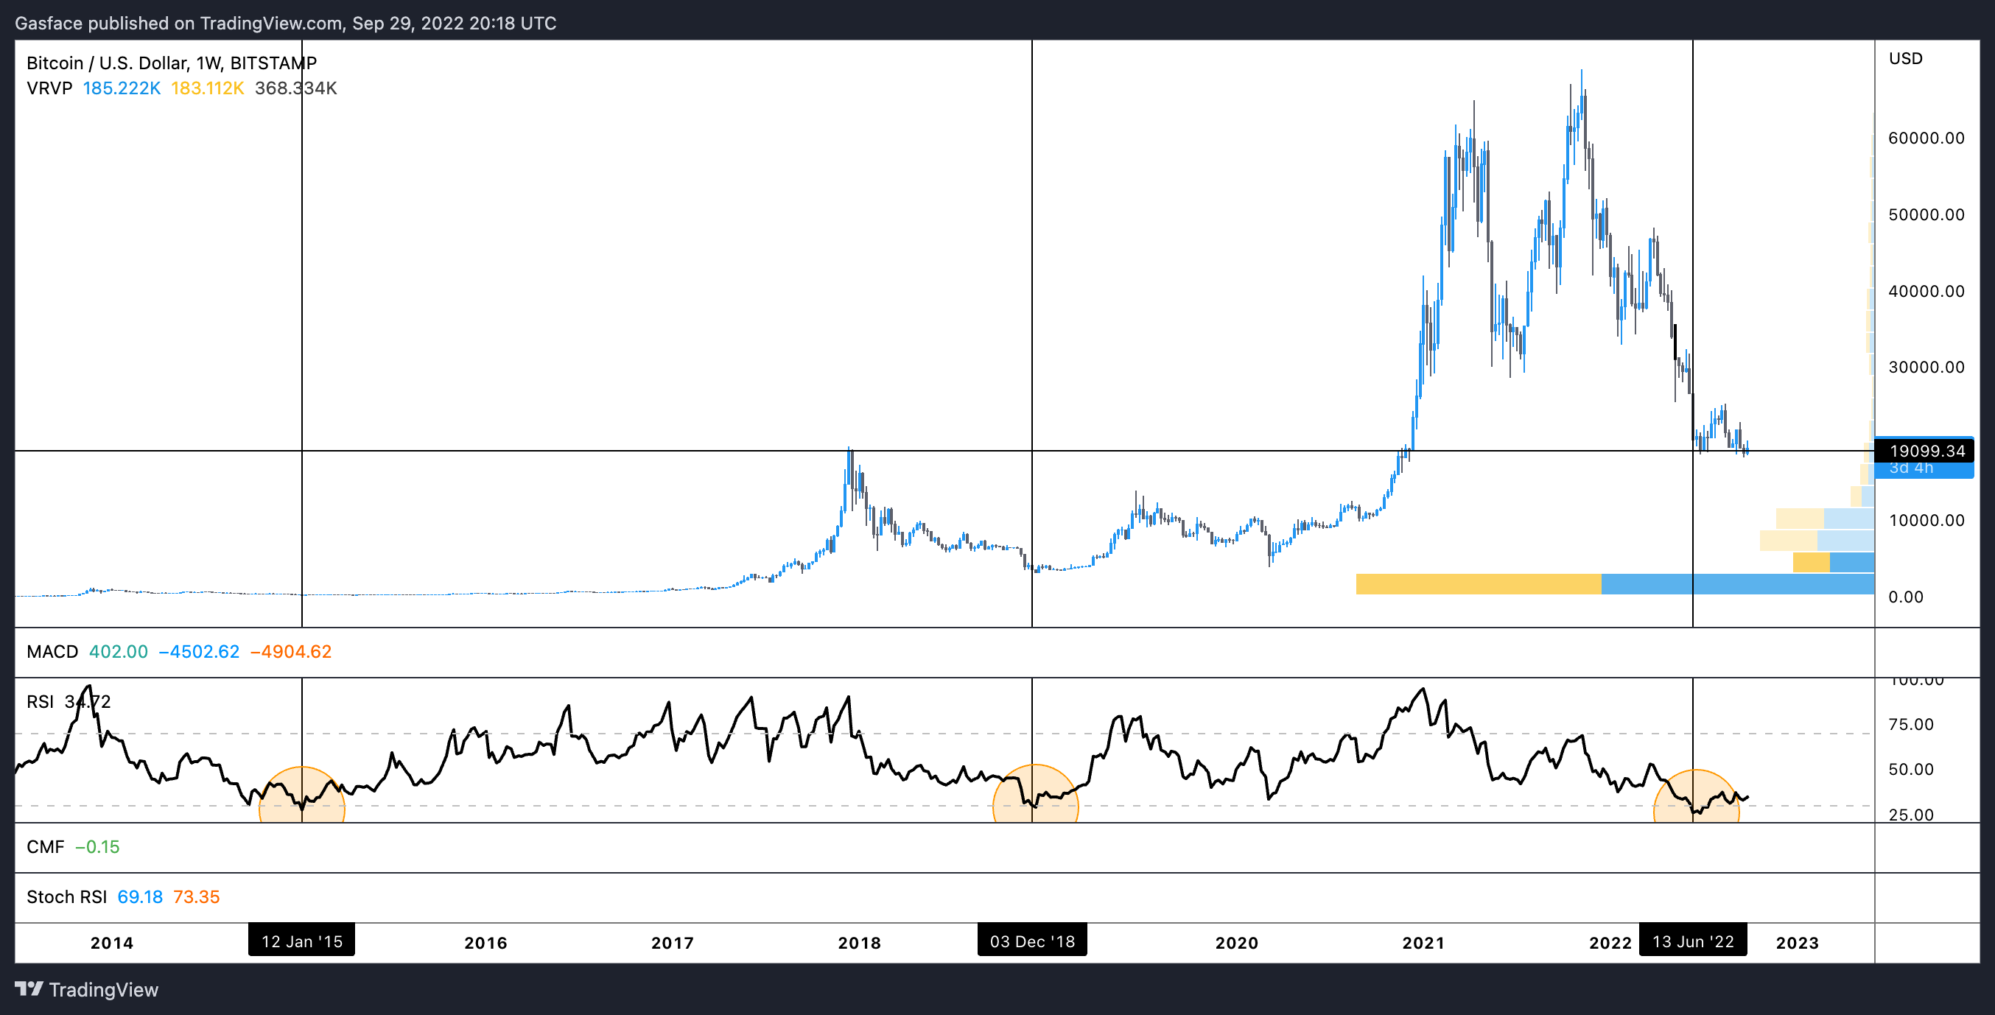Click the 2014 label on time axis
1995x1015 pixels.
click(x=111, y=942)
